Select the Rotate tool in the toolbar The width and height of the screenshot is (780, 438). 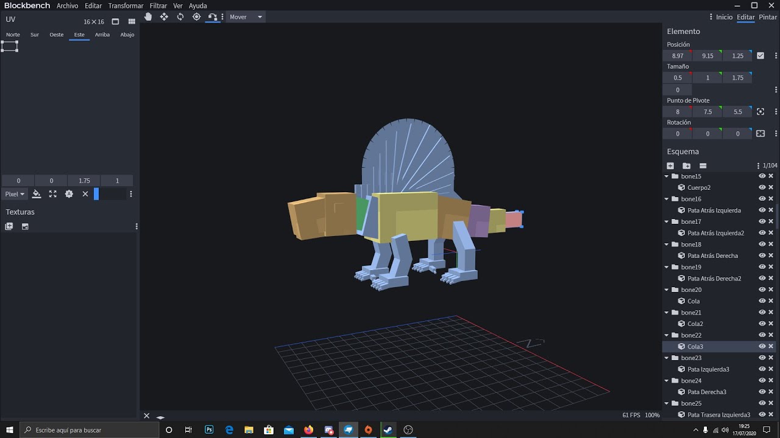180,17
